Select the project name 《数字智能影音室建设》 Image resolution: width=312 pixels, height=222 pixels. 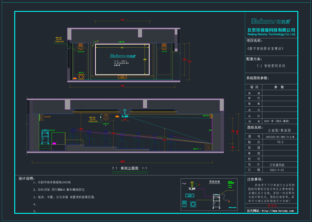pos(265,49)
